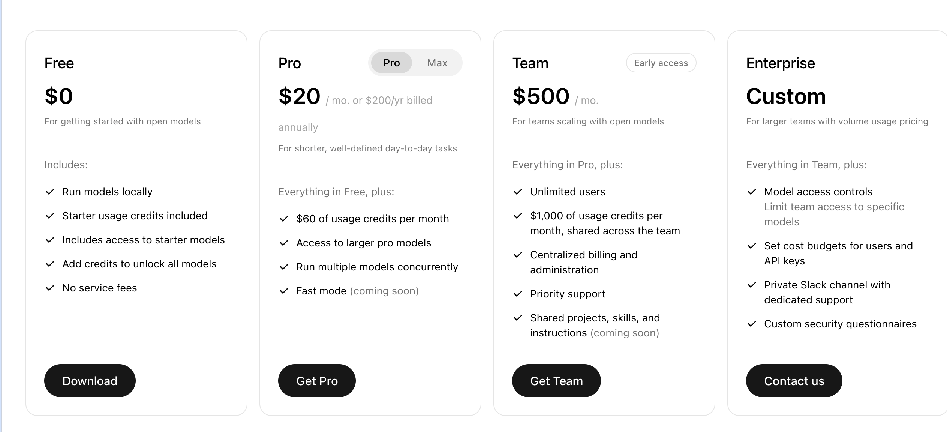
Task: Click the Get Pro button
Action: pyautogui.click(x=317, y=381)
